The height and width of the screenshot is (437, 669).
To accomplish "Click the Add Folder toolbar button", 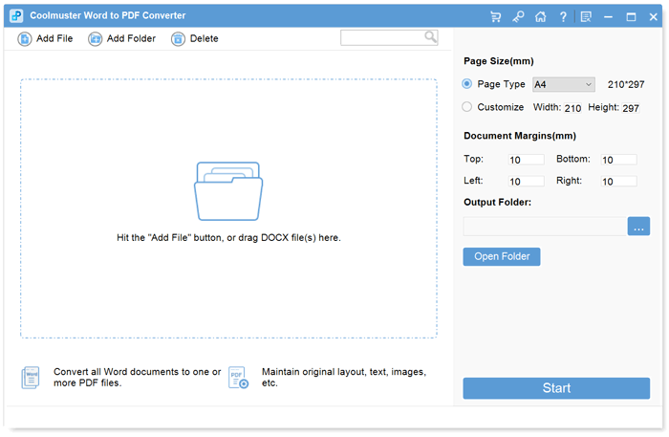I will pyautogui.click(x=122, y=39).
